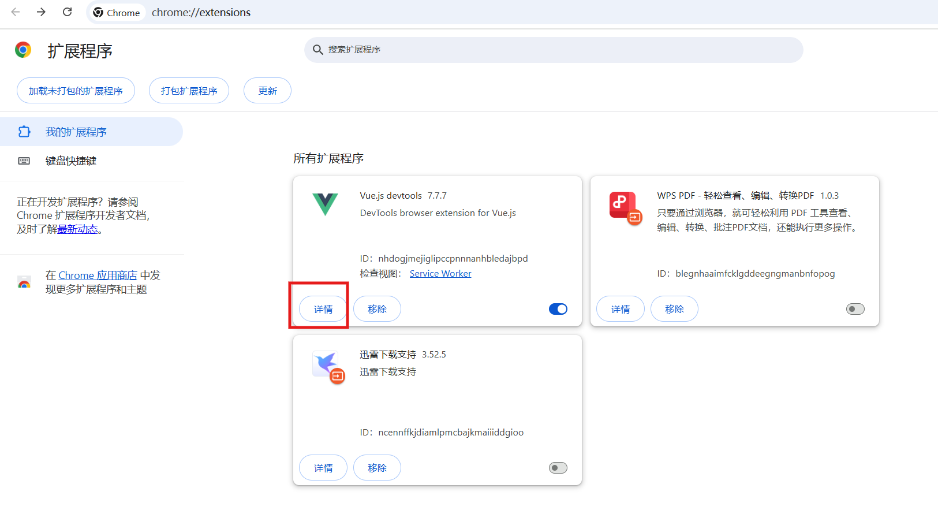Click the WPS PDF extension icon
This screenshot has height=525, width=938.
625,208
